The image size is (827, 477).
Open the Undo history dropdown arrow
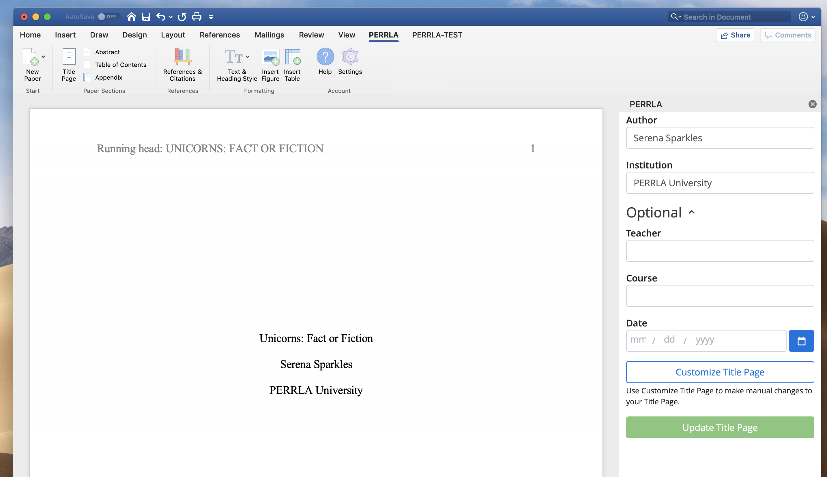(171, 17)
